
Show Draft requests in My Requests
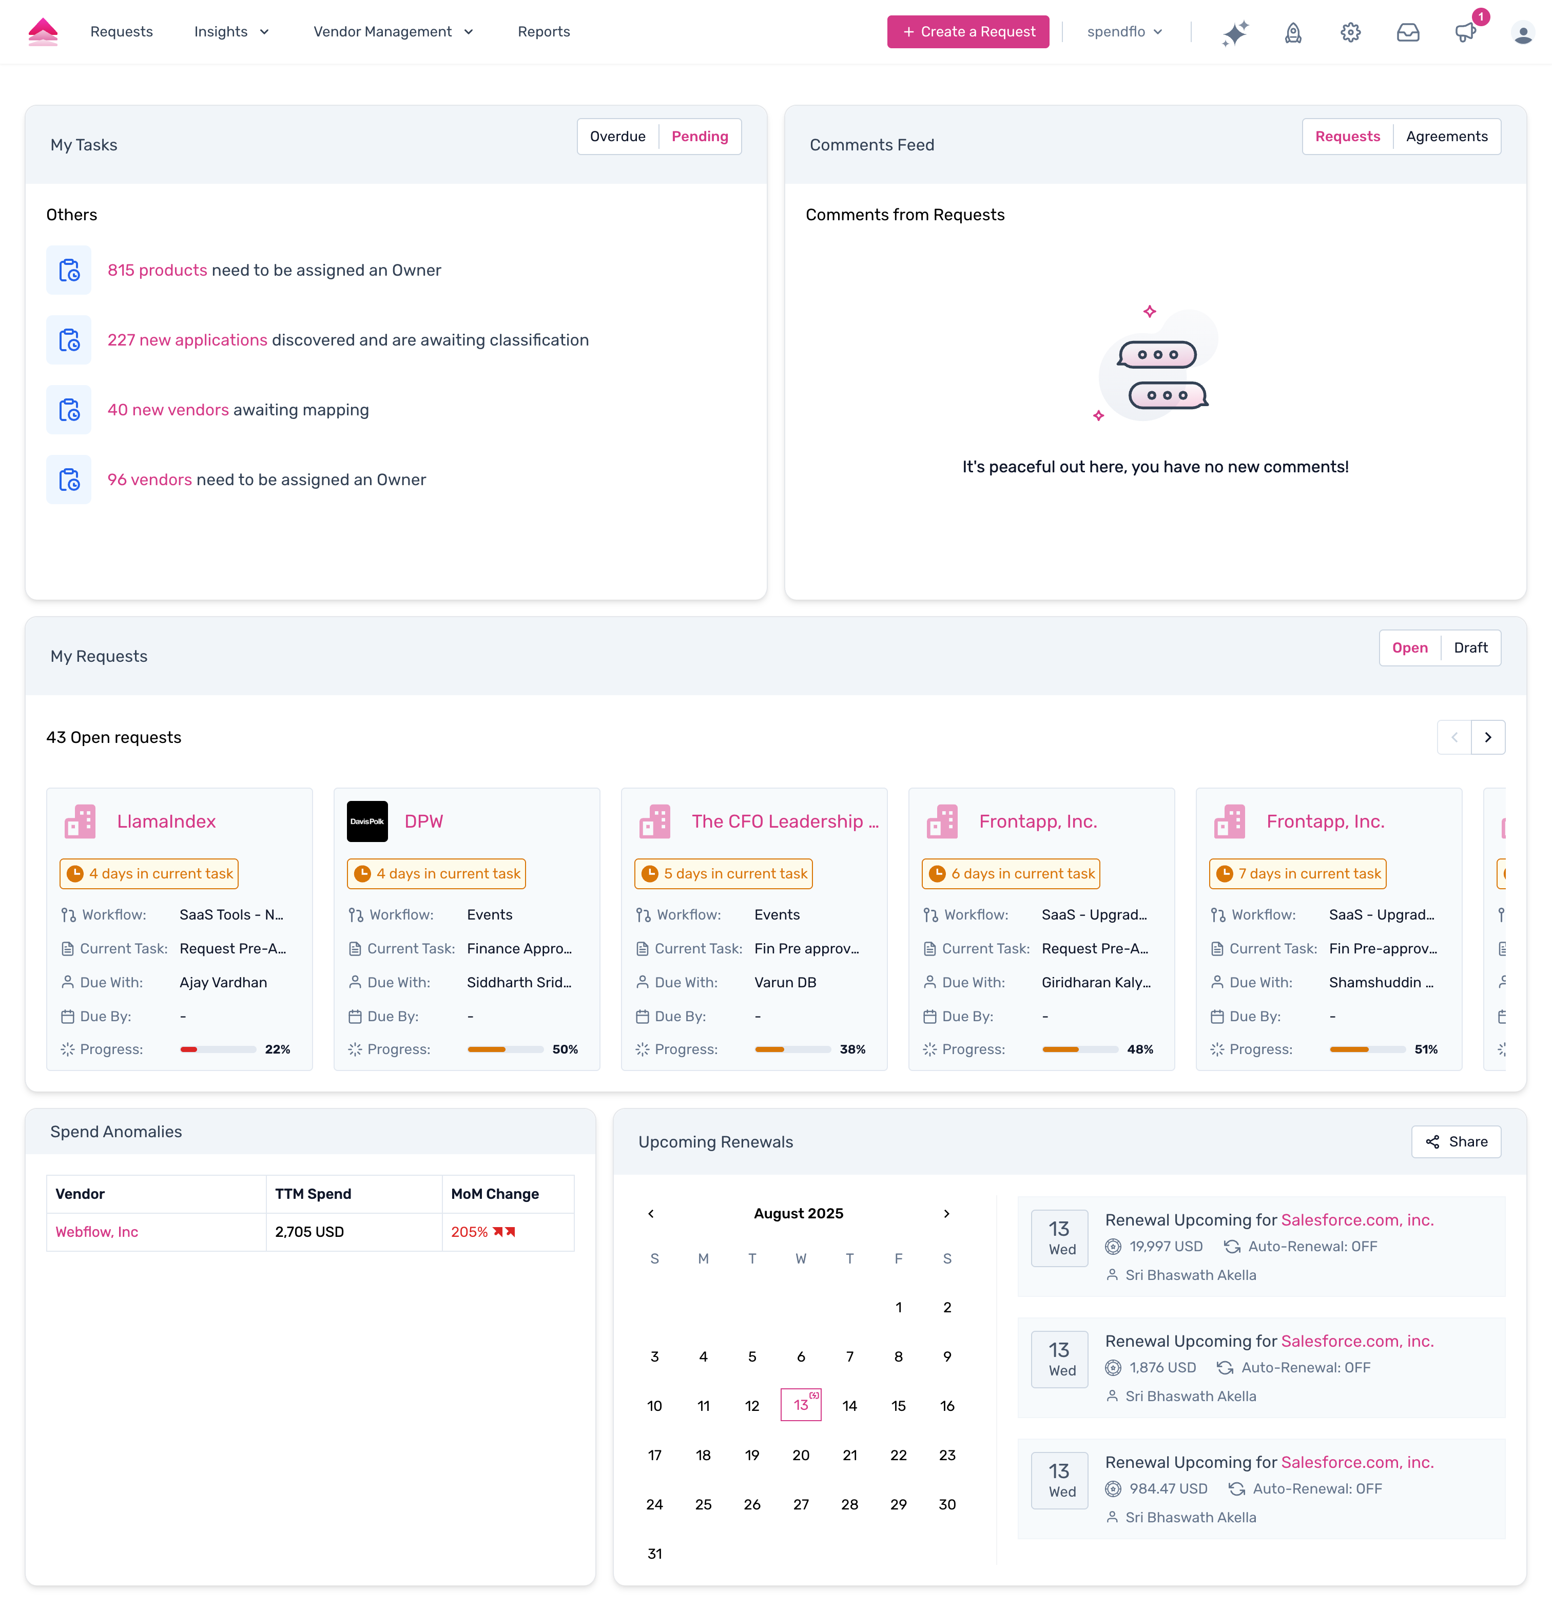(1471, 648)
